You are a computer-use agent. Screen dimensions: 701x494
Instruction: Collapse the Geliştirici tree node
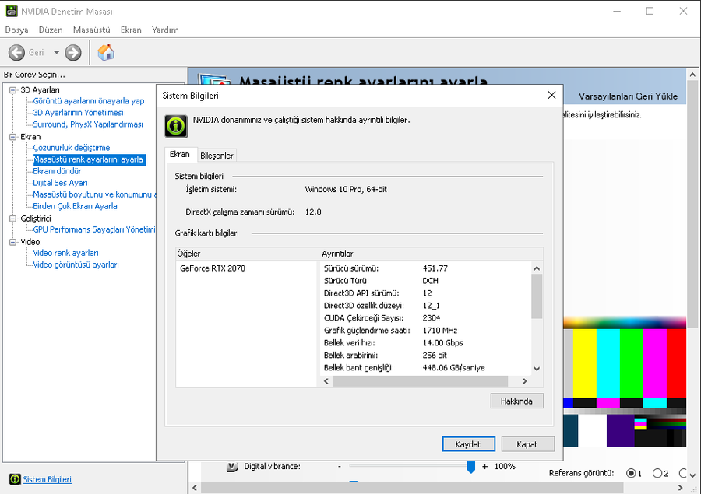tap(13, 219)
